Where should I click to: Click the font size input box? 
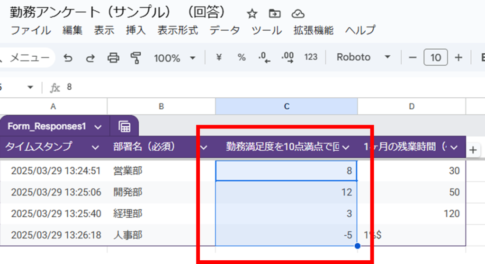pyautogui.click(x=436, y=58)
